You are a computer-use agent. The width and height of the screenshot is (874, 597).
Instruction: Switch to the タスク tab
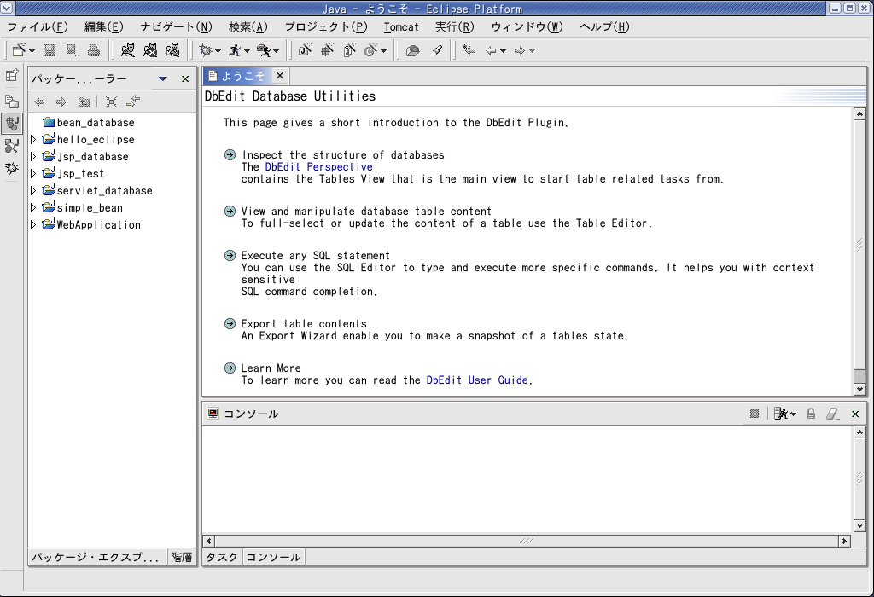(222, 557)
